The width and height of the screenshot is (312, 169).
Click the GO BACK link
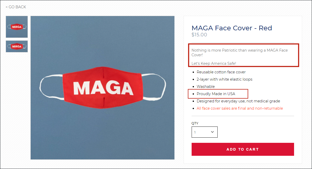point(16,7)
